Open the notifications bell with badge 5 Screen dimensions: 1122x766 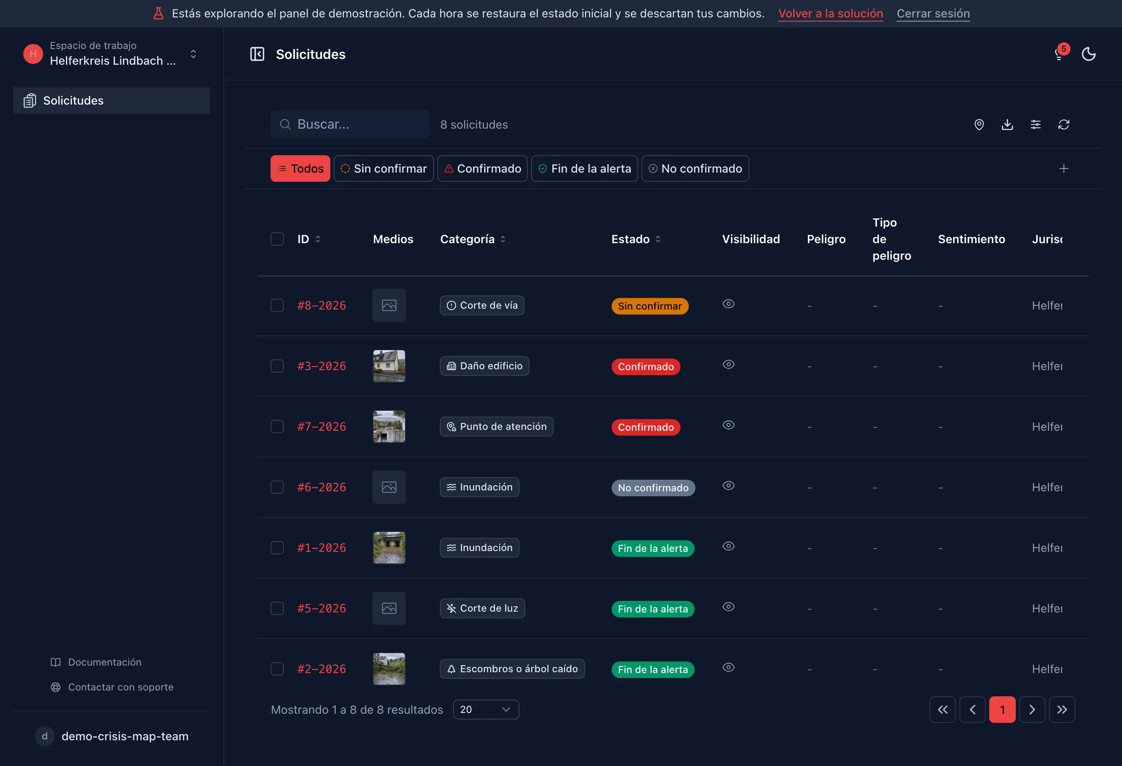[x=1059, y=54]
